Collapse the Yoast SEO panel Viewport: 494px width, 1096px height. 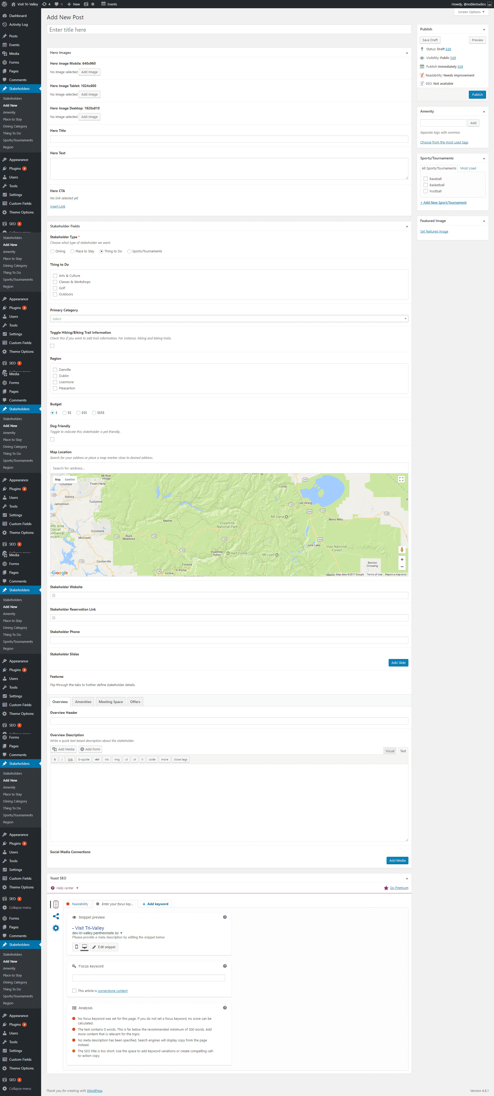point(407,878)
